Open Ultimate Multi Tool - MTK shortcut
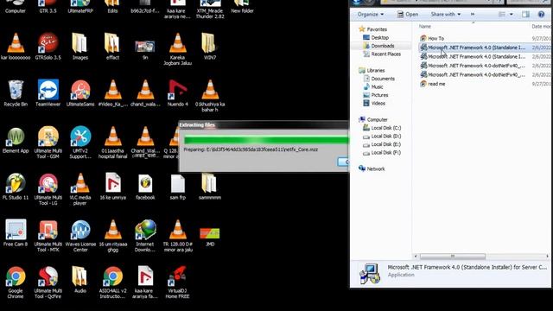Screen dimensions: 553x311 (x=48, y=236)
